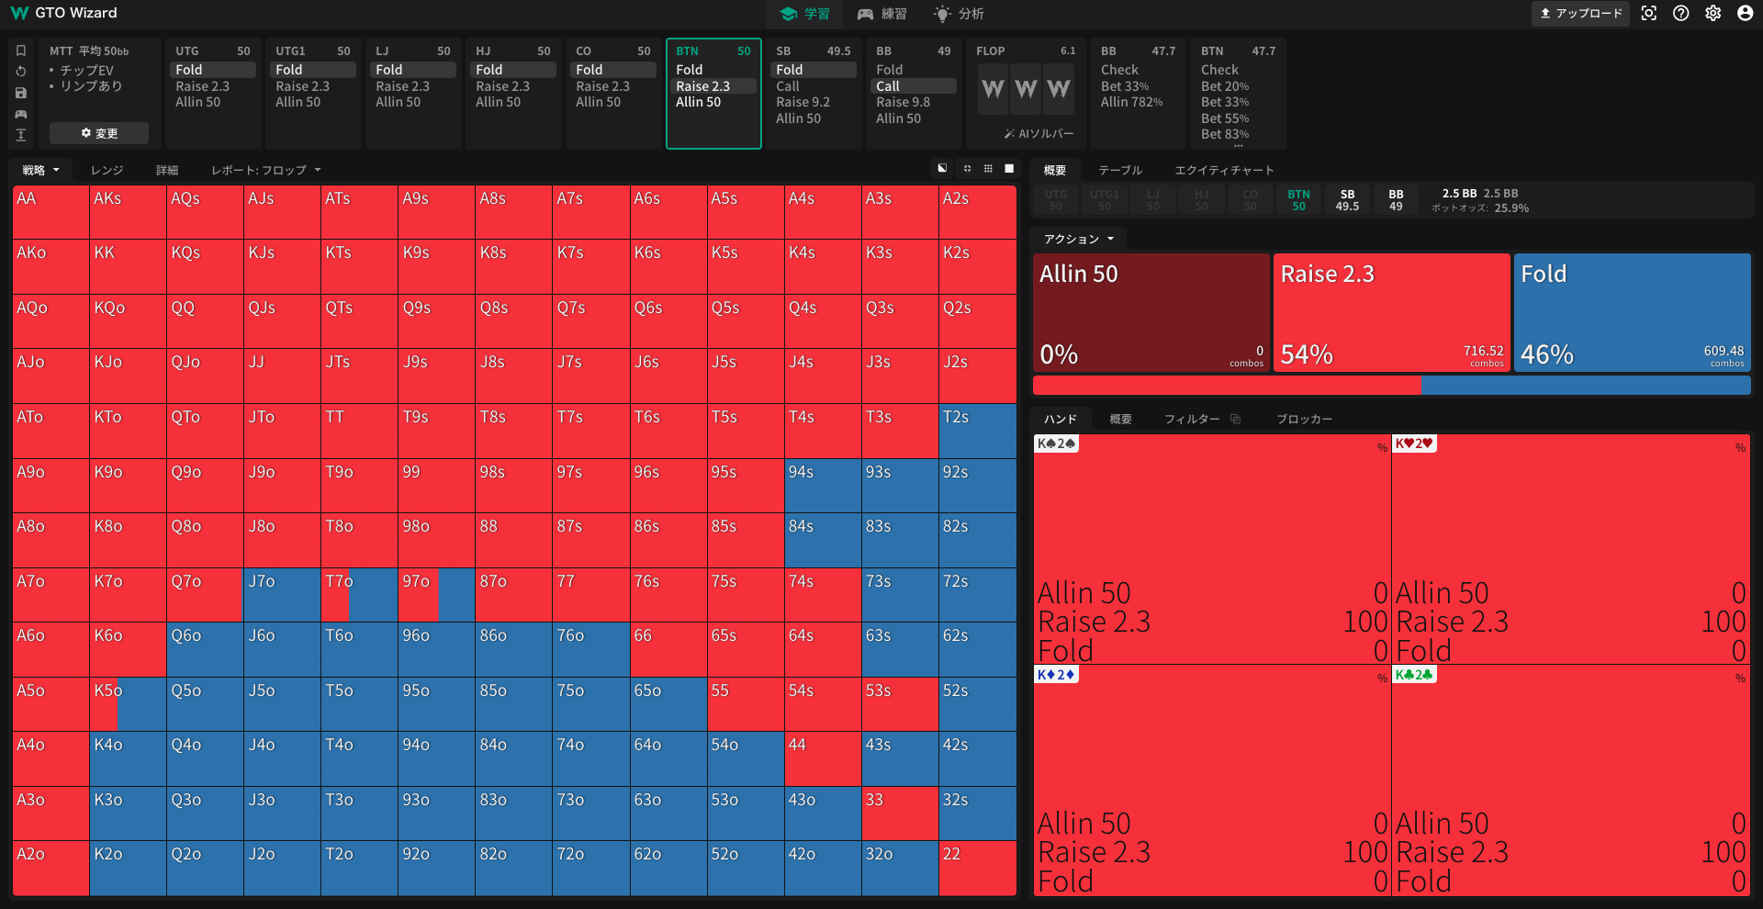Open the レポート: フロップ dropdown
The width and height of the screenshot is (1763, 909).
266,170
